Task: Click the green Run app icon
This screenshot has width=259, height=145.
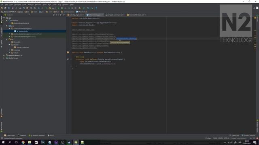Action: tap(58, 8)
